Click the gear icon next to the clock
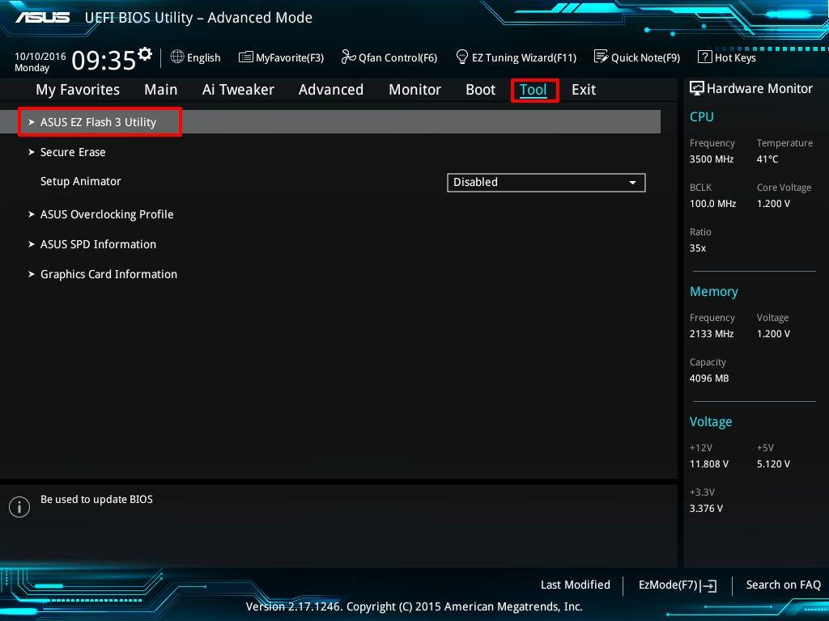 click(145, 53)
